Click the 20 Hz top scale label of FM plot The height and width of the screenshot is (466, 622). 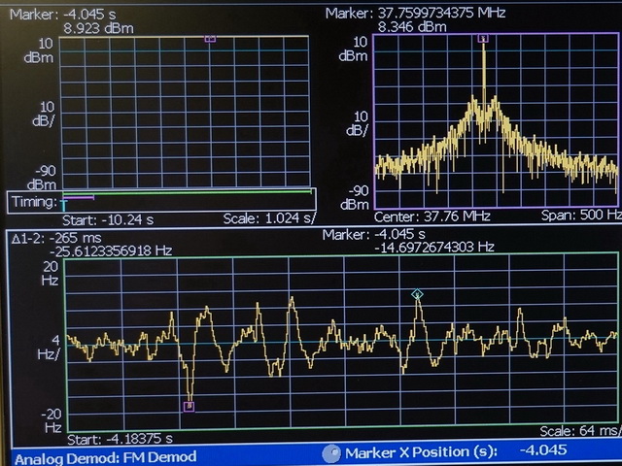click(x=50, y=274)
